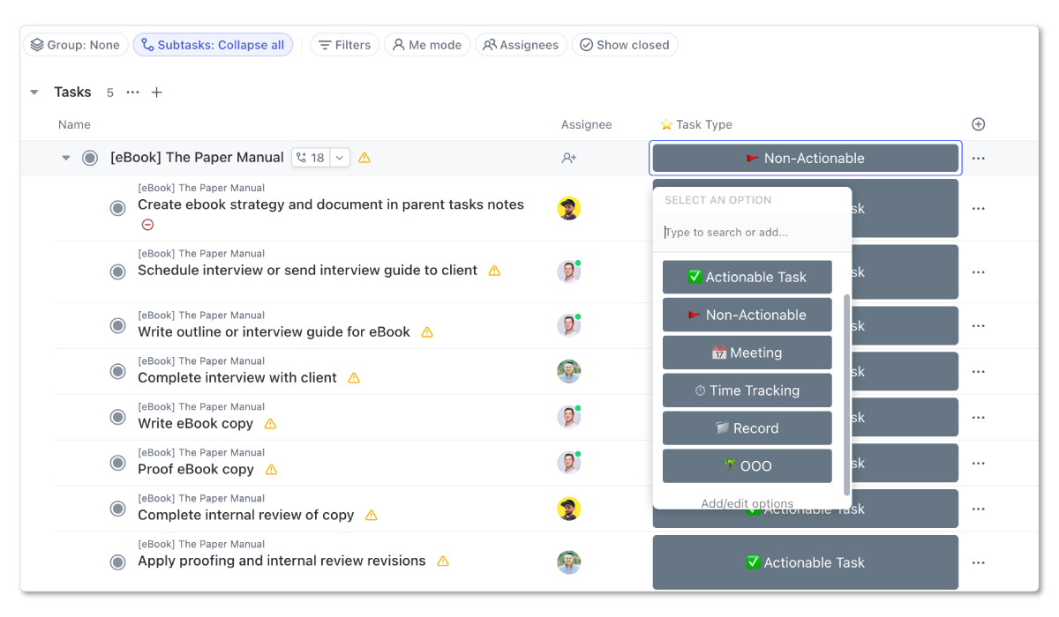Viewport: 1059px width, 617px height.
Task: Toggle Subtasks: Collapse all
Action: [x=213, y=44]
